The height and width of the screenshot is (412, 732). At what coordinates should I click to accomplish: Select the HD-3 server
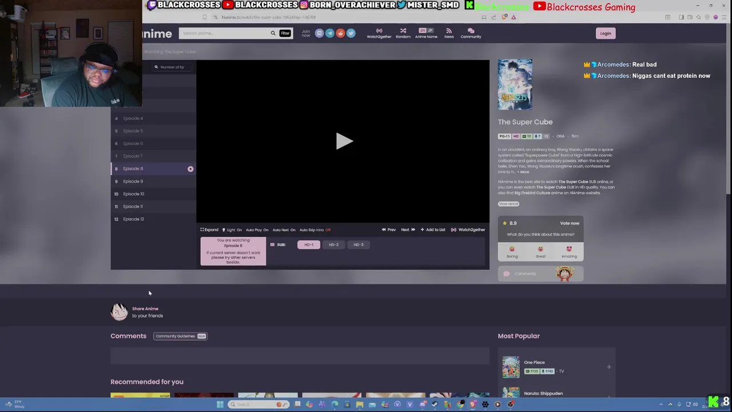coord(358,245)
